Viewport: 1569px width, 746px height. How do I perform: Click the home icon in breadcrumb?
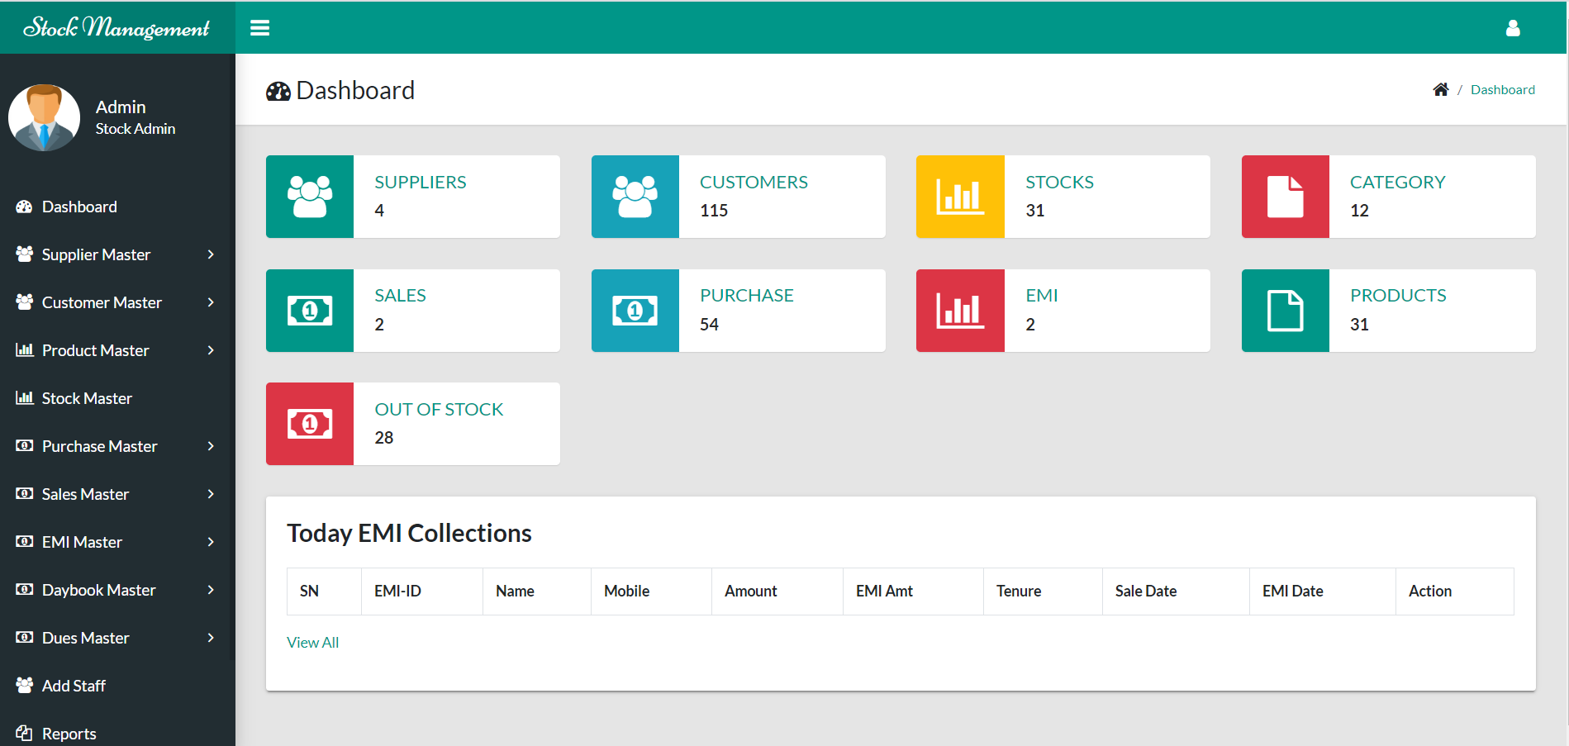click(x=1440, y=90)
